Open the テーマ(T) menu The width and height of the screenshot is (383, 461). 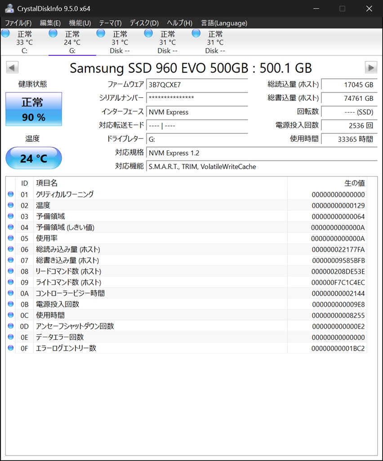click(110, 23)
